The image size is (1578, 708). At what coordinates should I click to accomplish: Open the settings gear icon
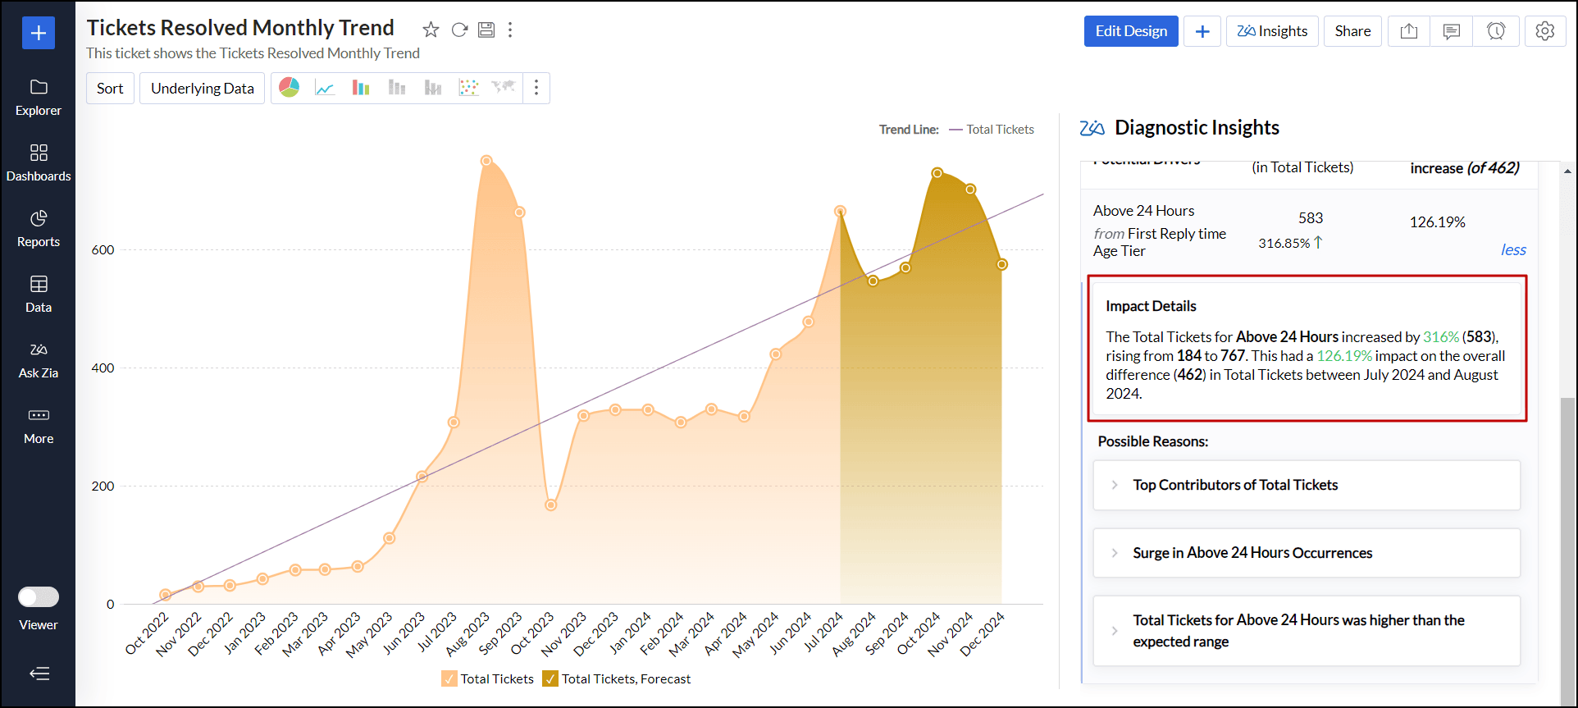[1544, 31]
